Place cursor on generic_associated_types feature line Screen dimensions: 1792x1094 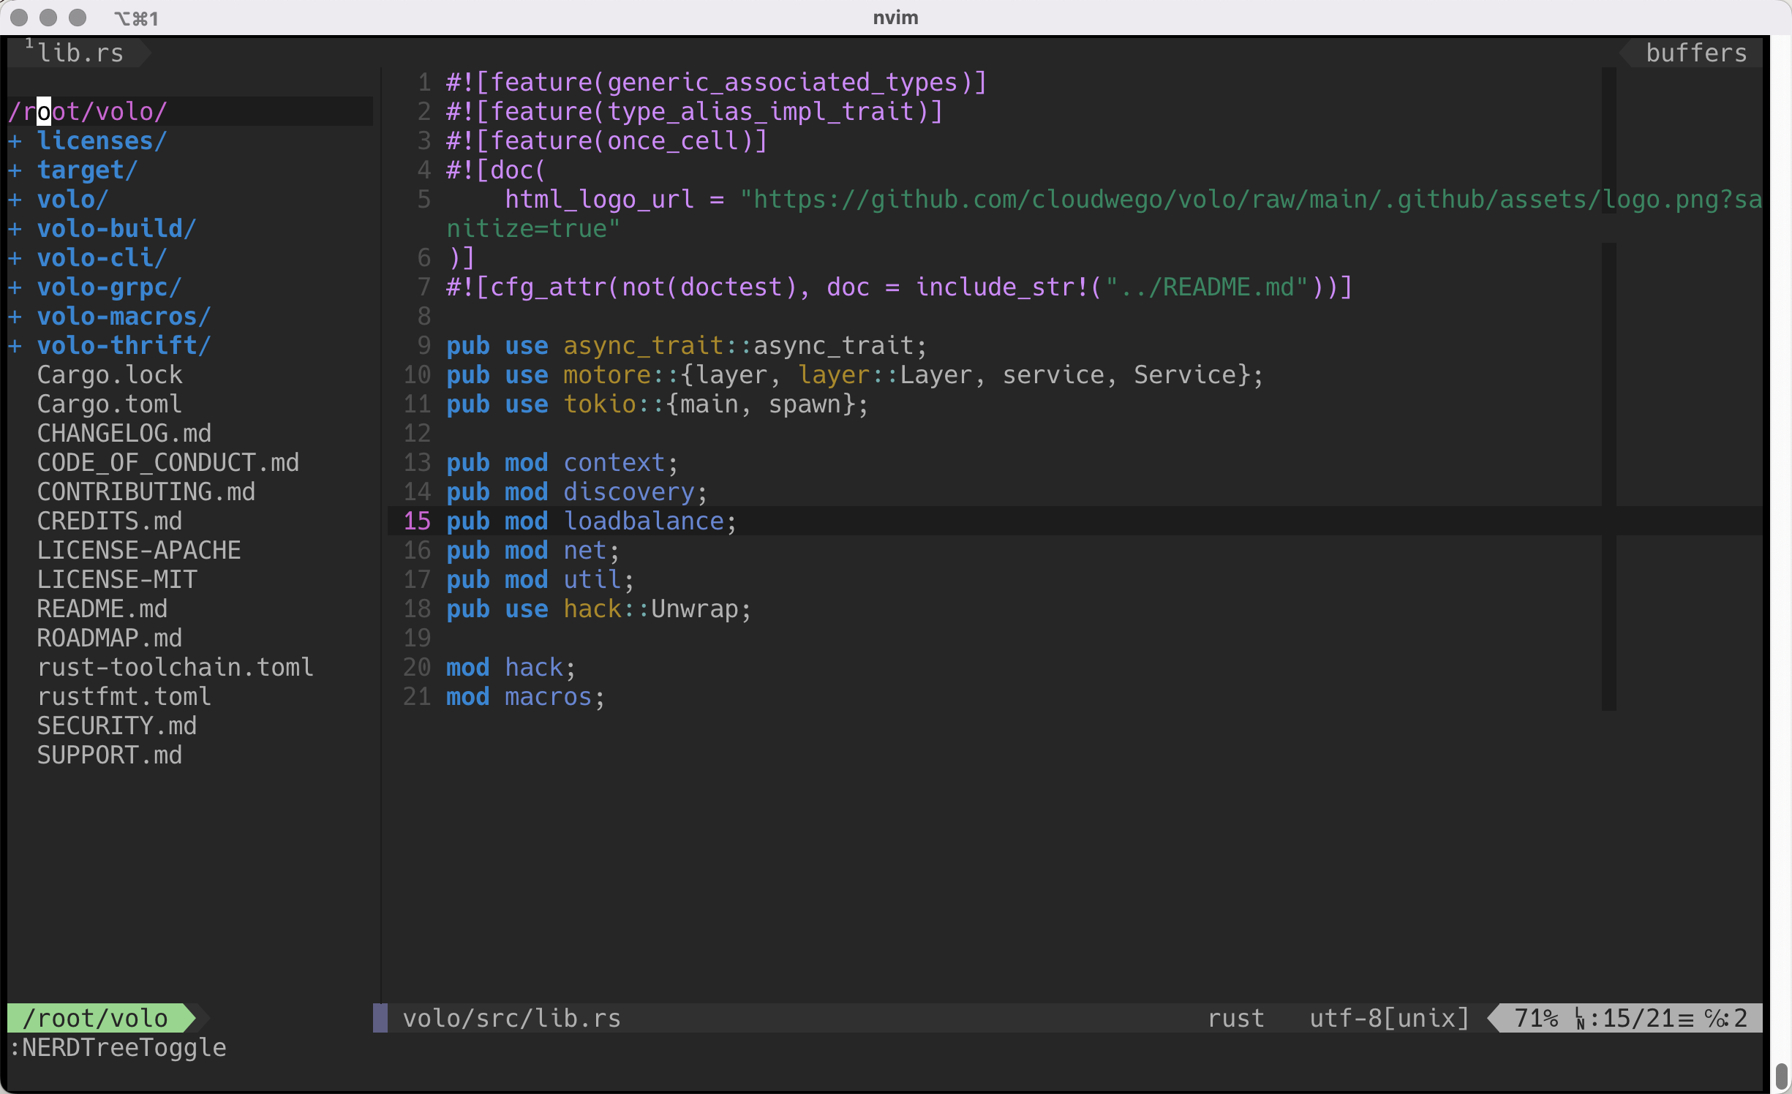coord(717,82)
